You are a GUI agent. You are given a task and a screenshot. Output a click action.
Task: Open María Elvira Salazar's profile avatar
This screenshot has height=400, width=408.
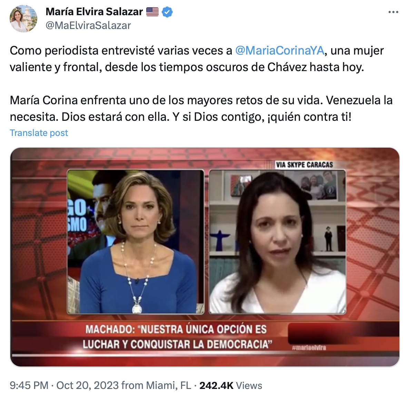[23, 19]
